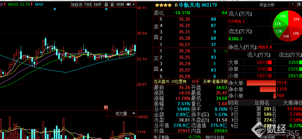Select buy level 1 price 35.26

184,51
